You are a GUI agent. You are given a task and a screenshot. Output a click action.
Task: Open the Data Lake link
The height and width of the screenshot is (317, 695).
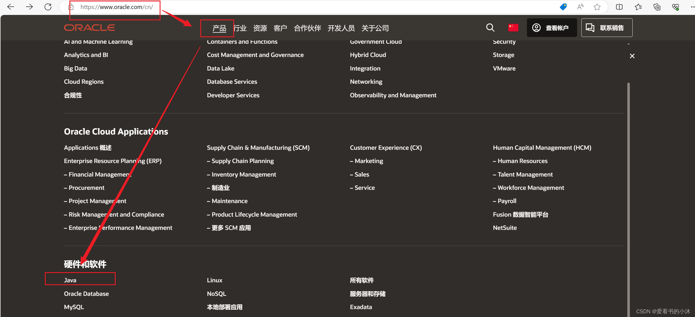click(x=221, y=68)
